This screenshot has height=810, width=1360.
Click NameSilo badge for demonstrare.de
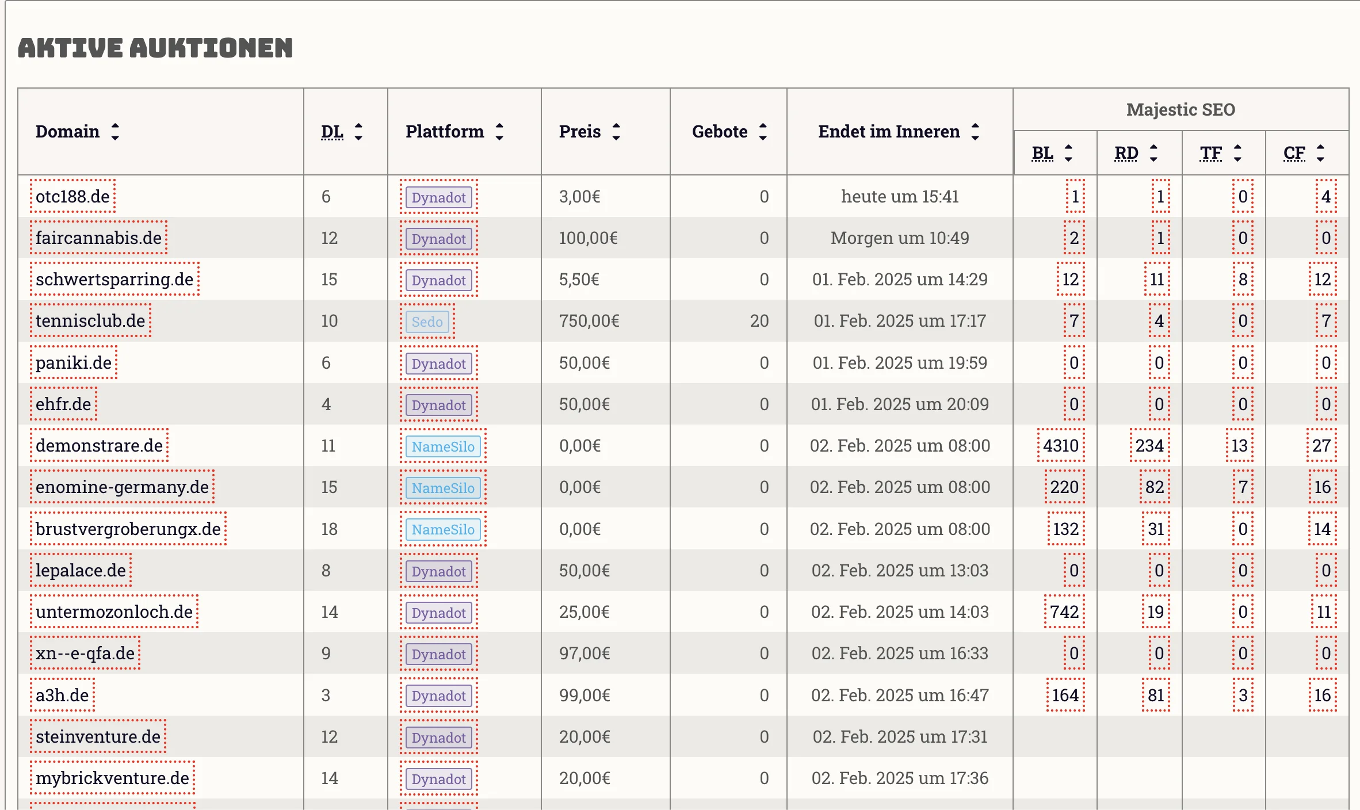pyautogui.click(x=443, y=446)
